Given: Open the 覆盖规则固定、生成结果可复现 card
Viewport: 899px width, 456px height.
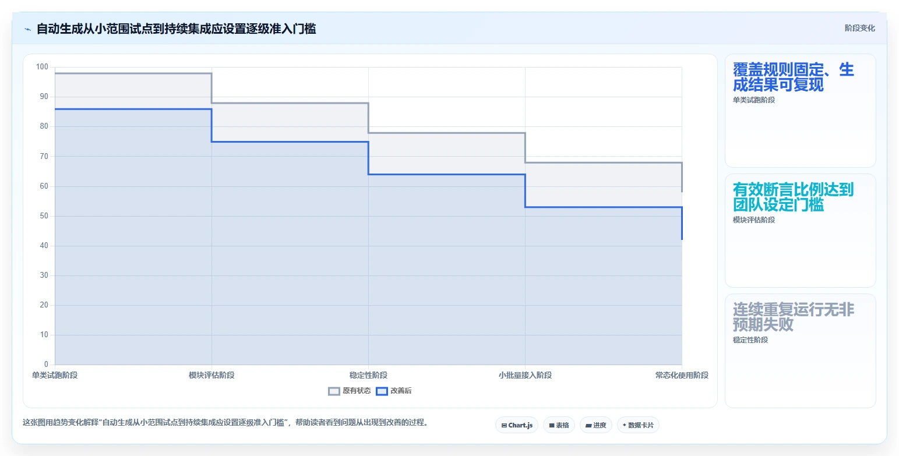Looking at the screenshot, I should coord(800,111).
